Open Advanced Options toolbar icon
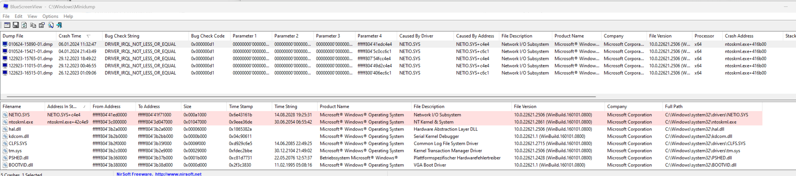 pos(7,25)
